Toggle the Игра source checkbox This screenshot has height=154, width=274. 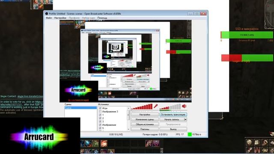(x=100, y=108)
